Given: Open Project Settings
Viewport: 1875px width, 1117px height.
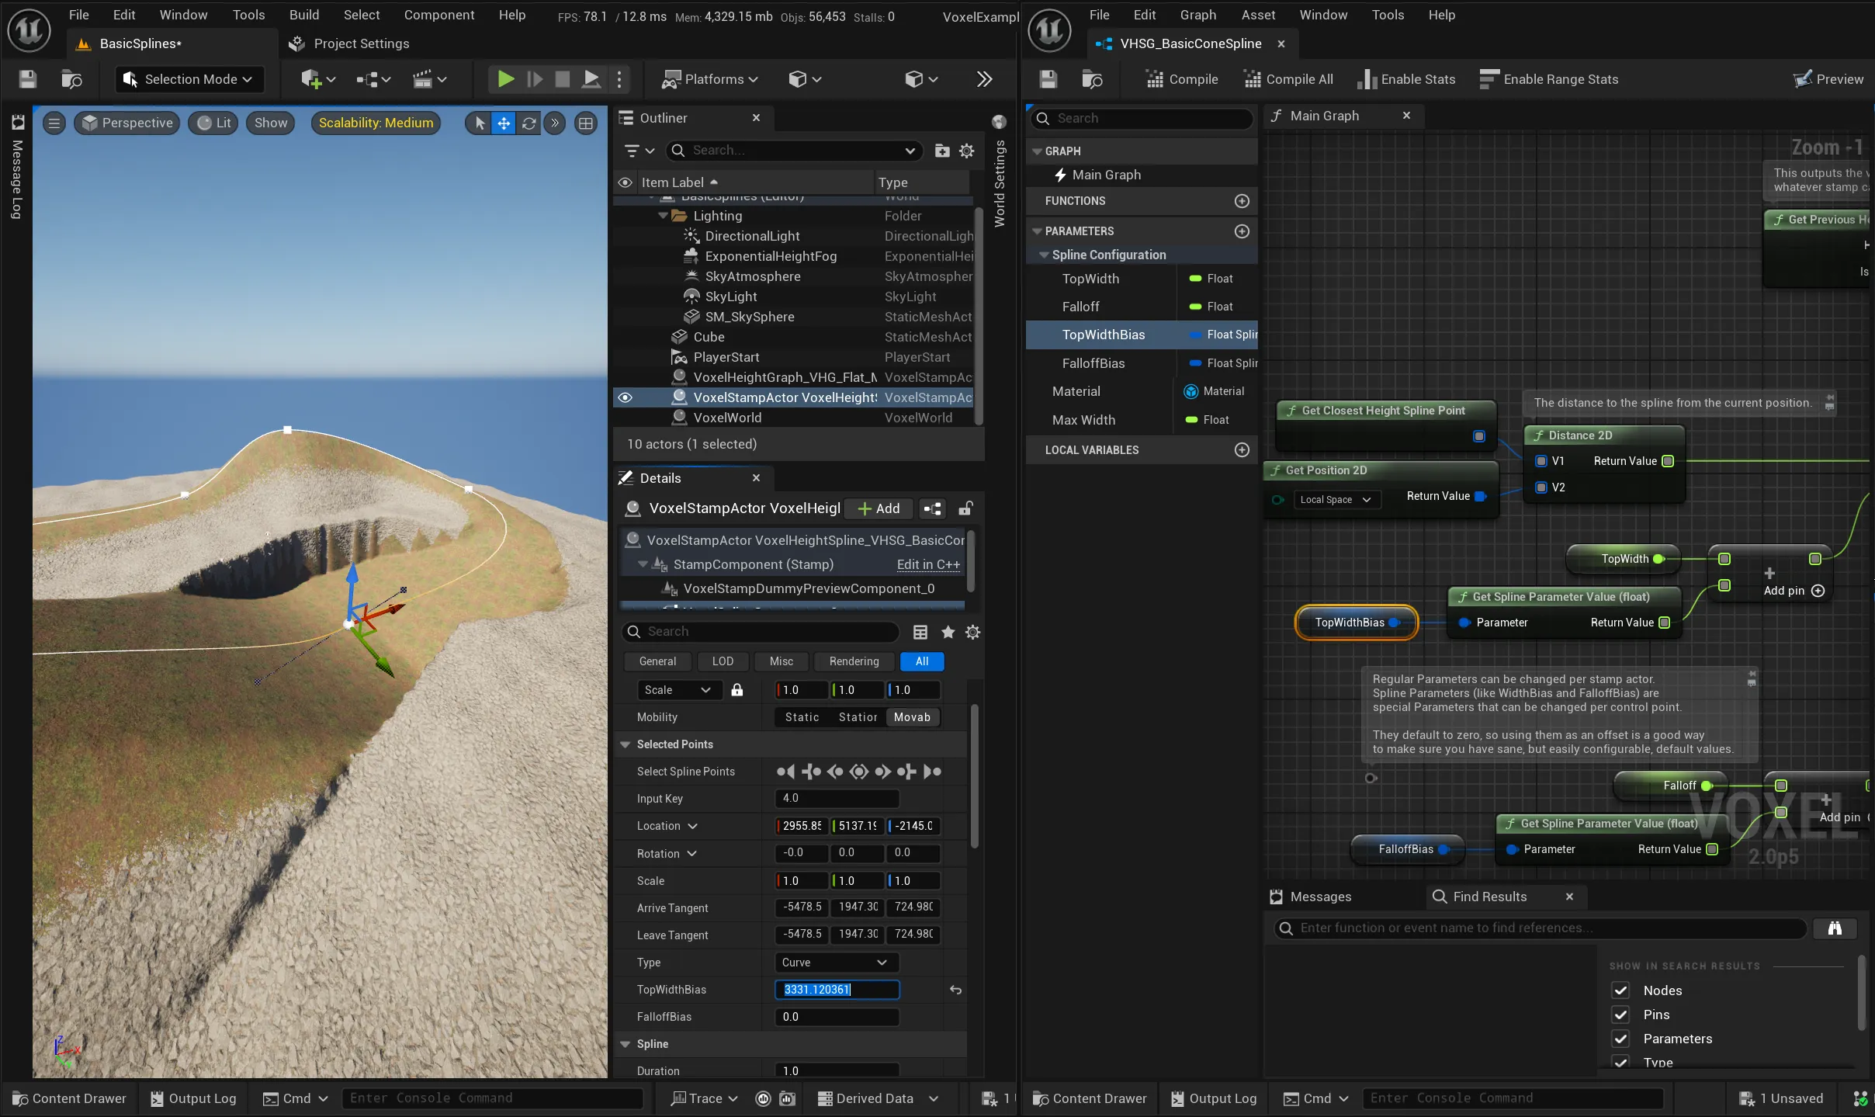Looking at the screenshot, I should pos(348,43).
